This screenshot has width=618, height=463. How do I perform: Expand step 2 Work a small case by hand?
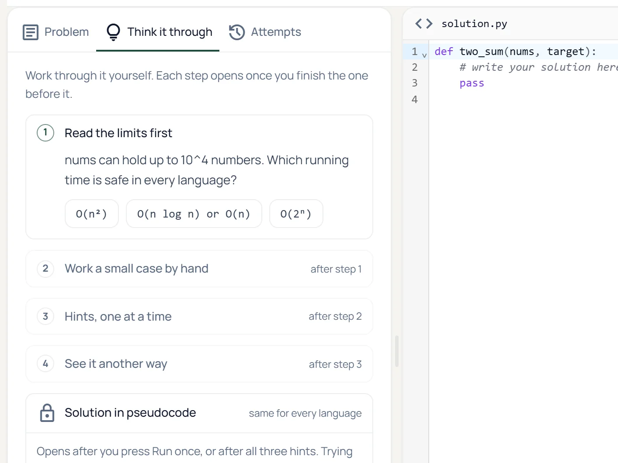199,269
